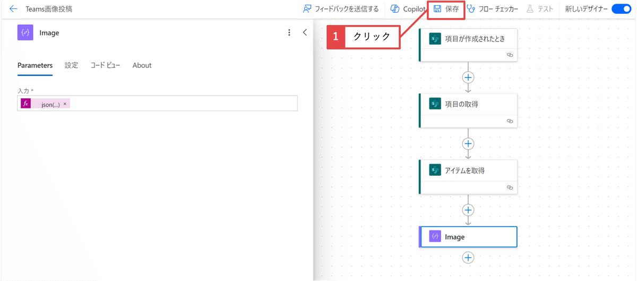Viewport: 637px width, 281px height.
Task: Click SharePoint icon on アイテムを取得
Action: pos(435,171)
